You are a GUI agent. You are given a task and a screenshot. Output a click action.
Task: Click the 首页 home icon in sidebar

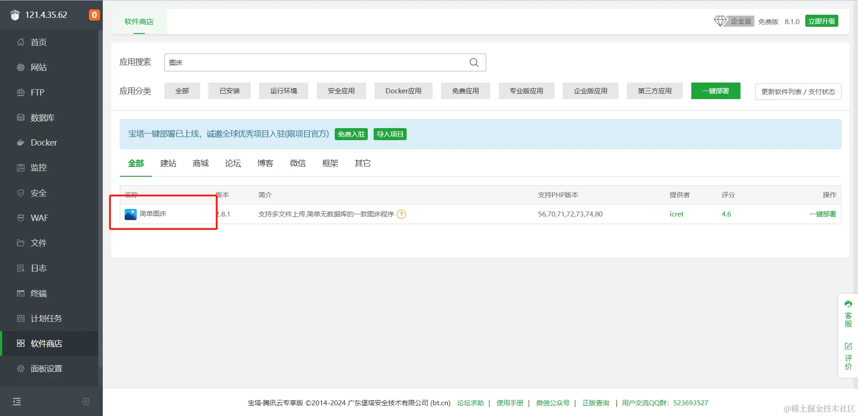(x=21, y=42)
